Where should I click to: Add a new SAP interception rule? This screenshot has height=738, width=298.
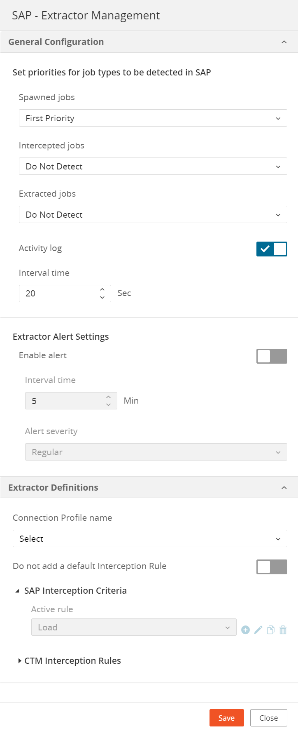(x=245, y=630)
